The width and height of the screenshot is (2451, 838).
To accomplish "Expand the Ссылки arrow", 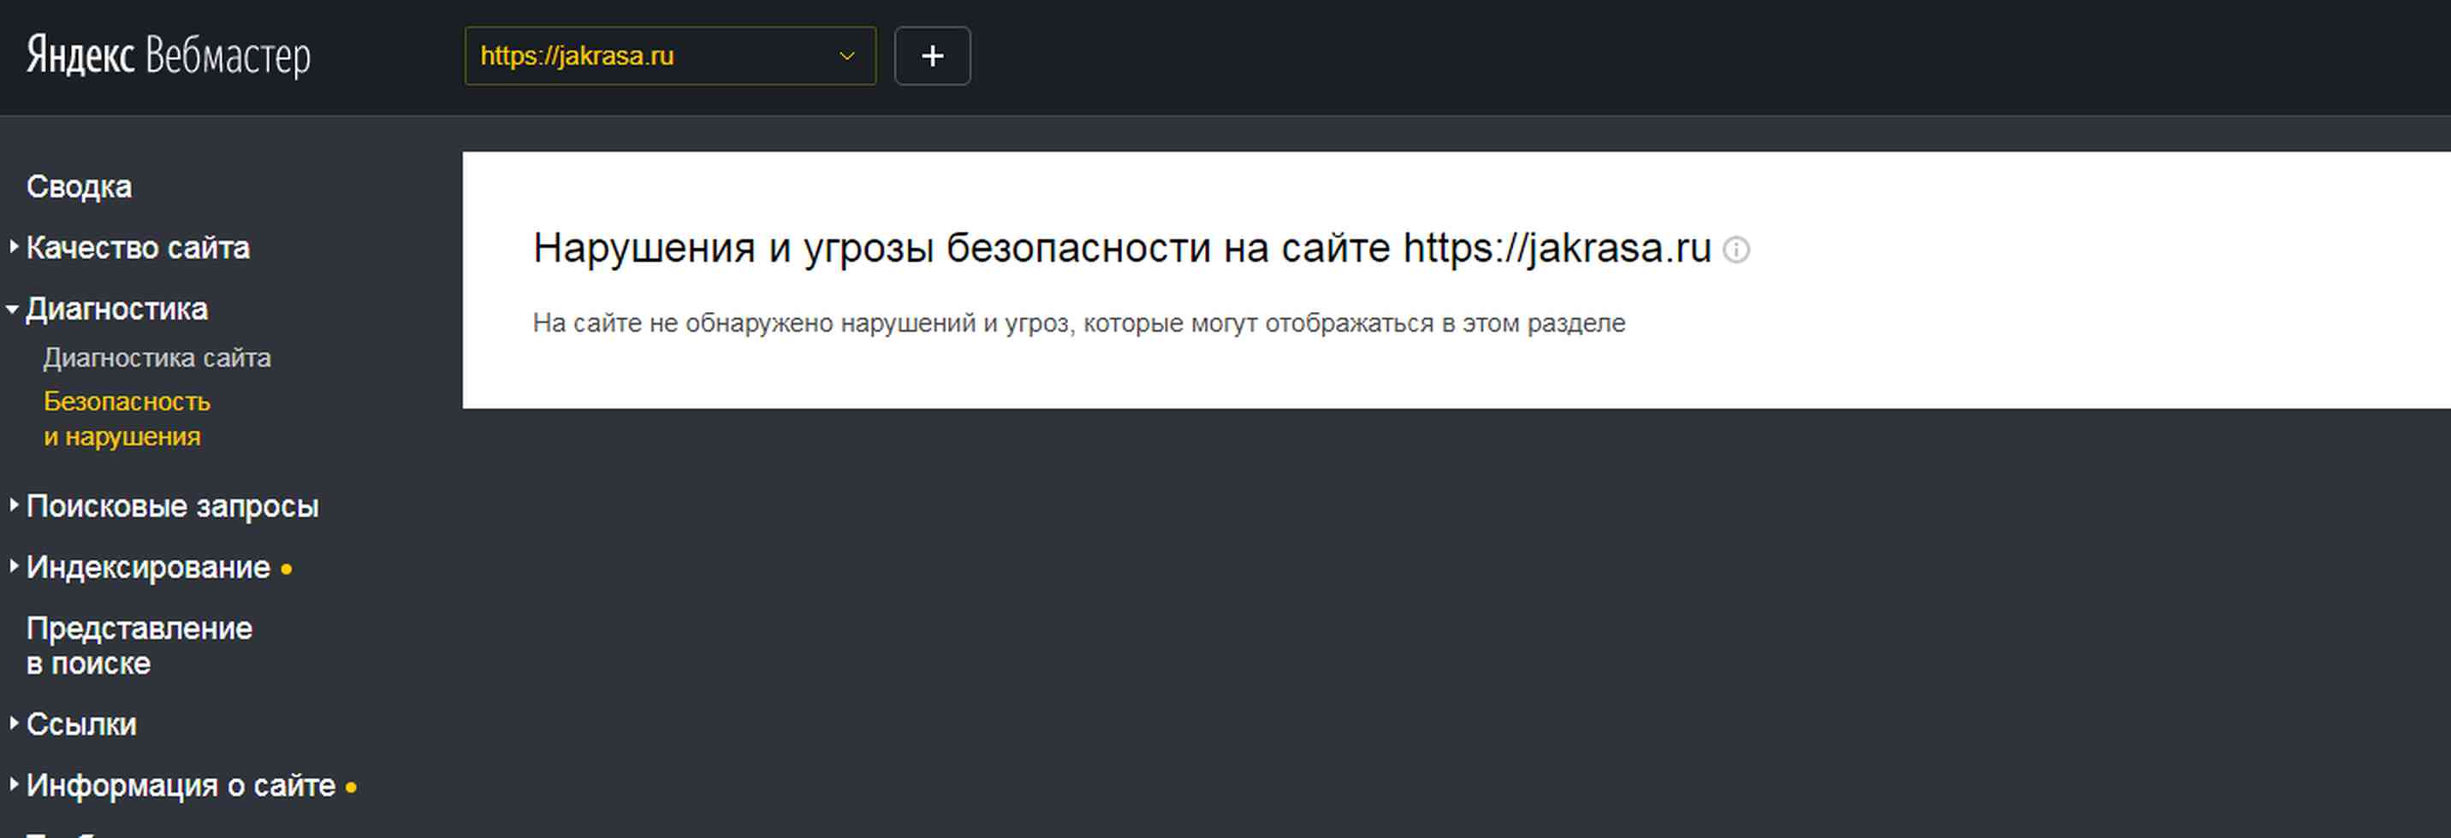I will [14, 723].
